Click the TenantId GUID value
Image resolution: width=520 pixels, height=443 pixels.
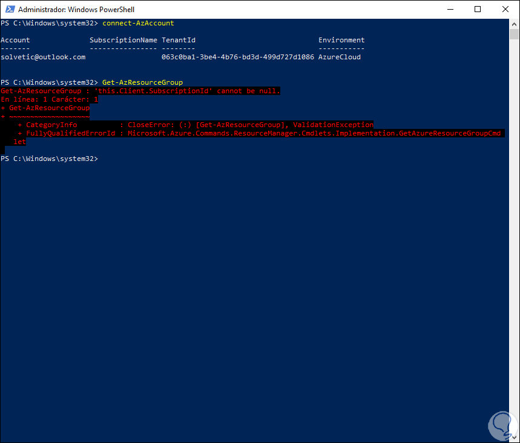tap(237, 57)
